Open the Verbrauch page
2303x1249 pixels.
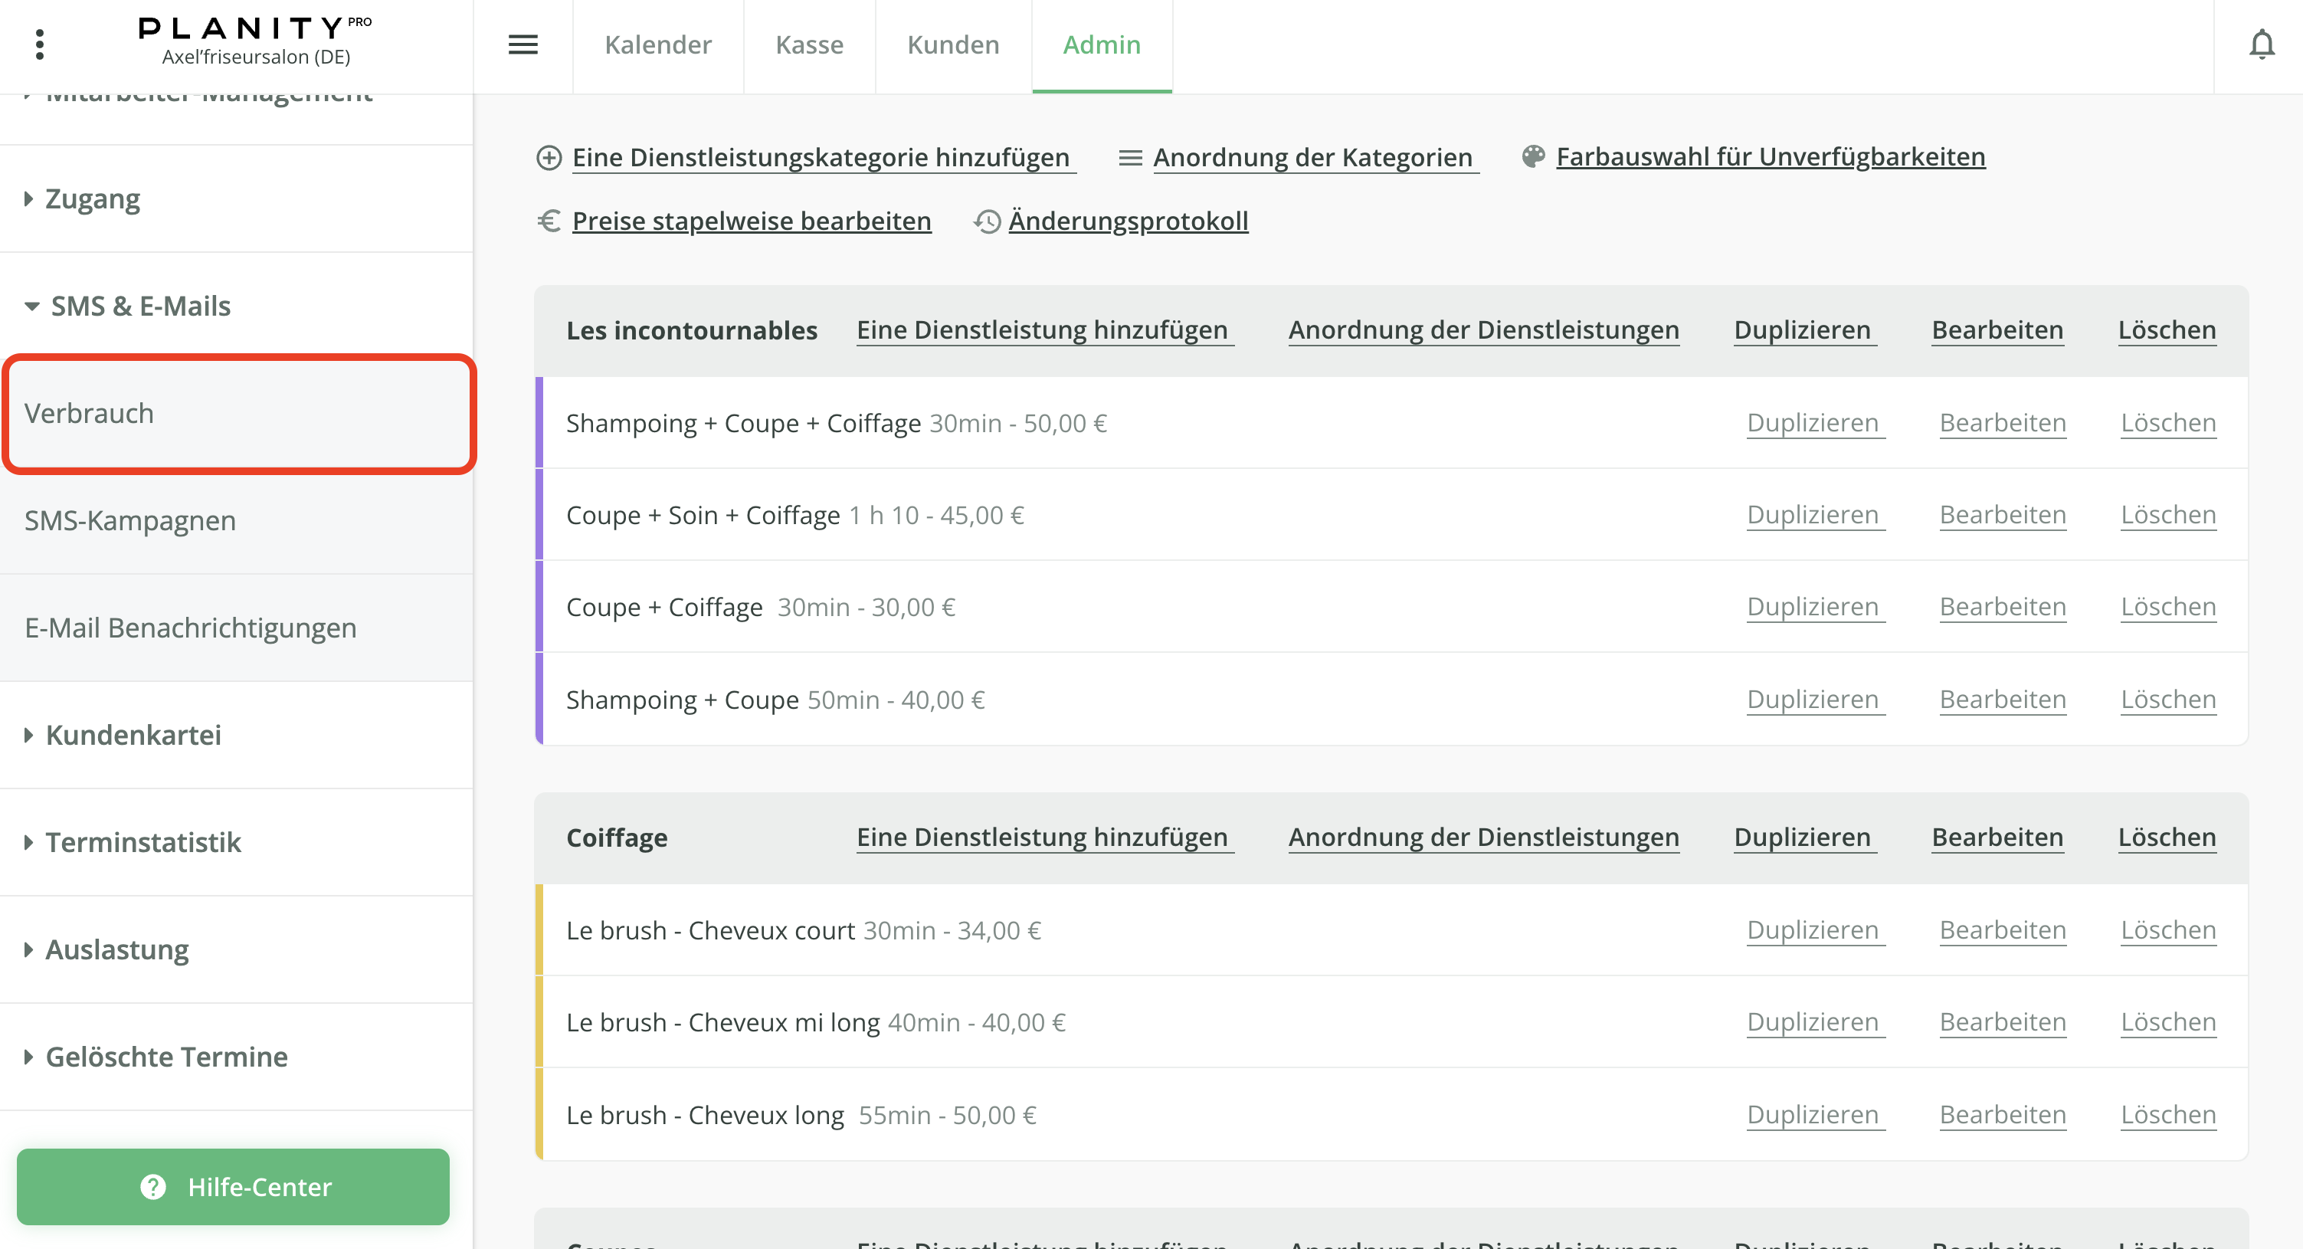pyautogui.click(x=90, y=413)
